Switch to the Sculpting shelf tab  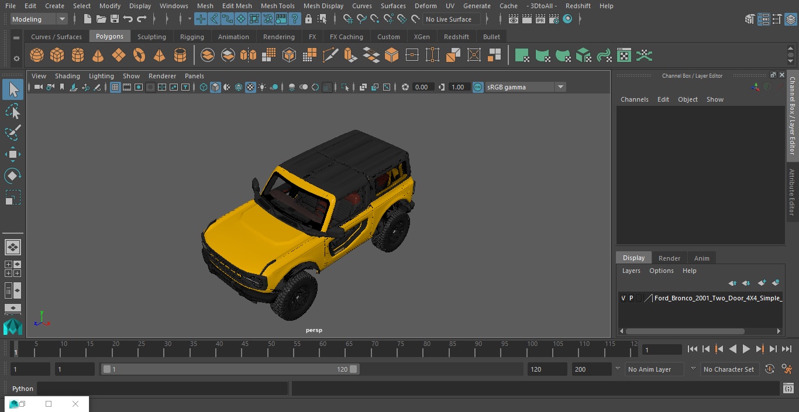click(x=151, y=37)
